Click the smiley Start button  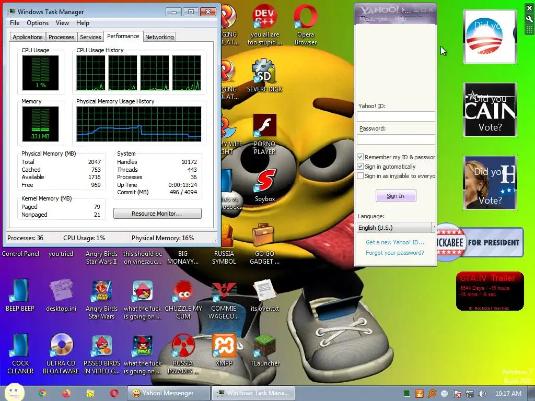14,392
